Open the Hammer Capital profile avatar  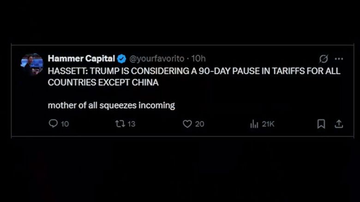point(32,64)
